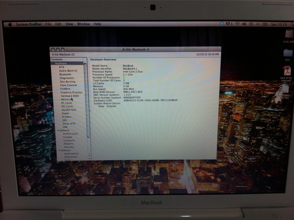294x220 pixels.
Task: Open the Wi-Fi AirPort status icon
Action: pos(237,24)
